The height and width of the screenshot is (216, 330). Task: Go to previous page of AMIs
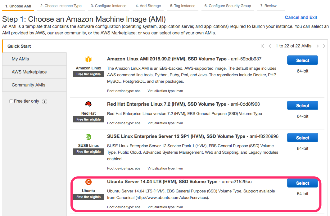(269, 46)
